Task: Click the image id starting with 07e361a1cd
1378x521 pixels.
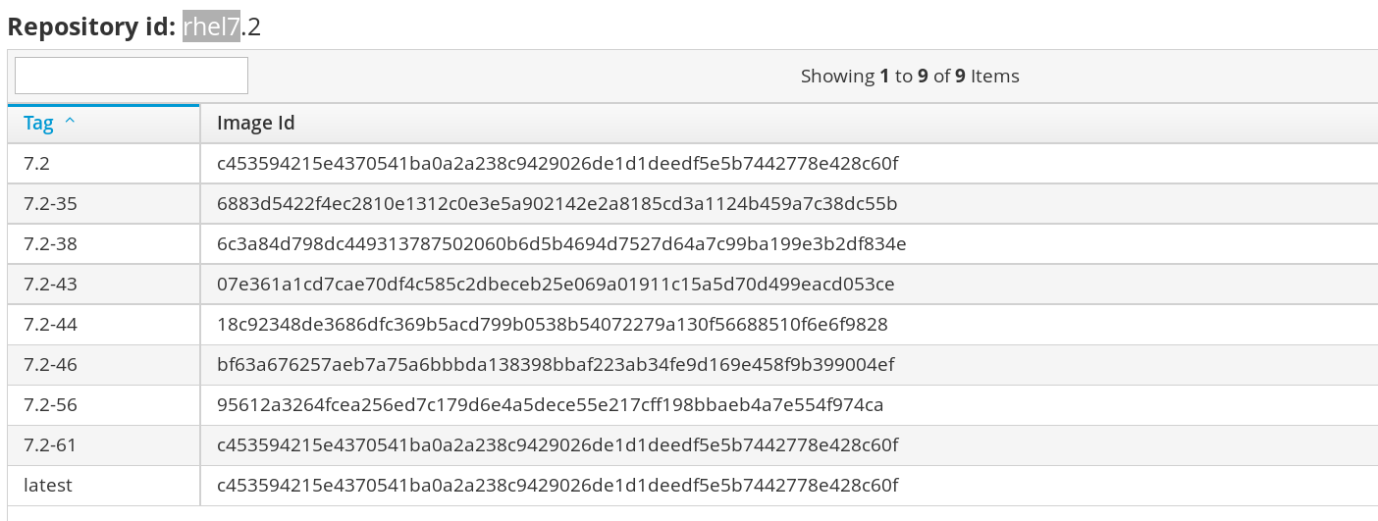Action: click(x=556, y=285)
